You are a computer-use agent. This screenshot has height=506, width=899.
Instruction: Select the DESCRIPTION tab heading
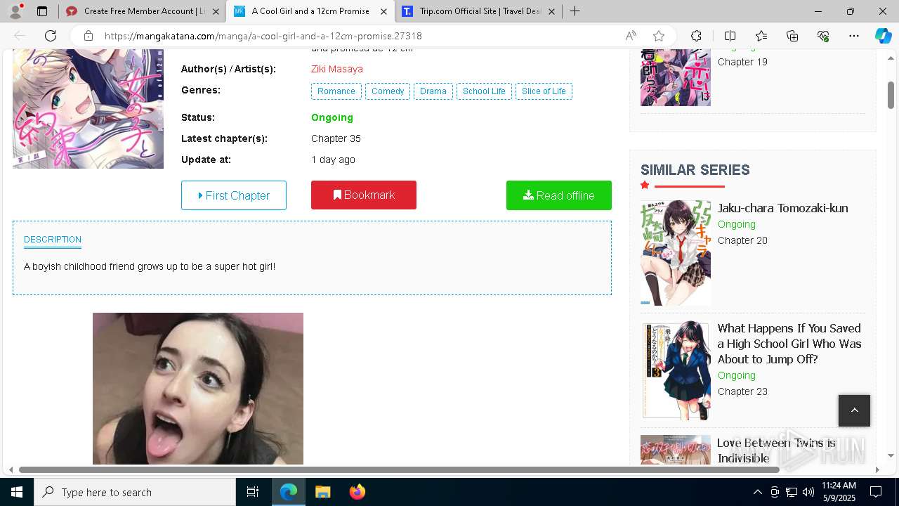53,240
